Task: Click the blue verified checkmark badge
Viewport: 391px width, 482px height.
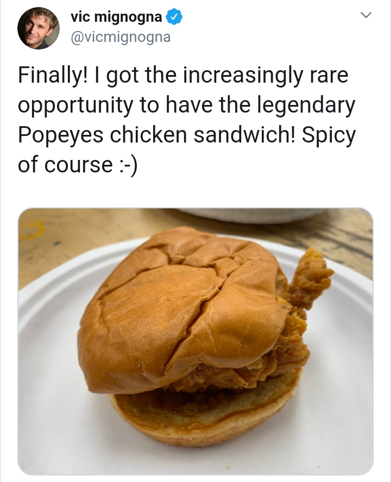Action: point(174,17)
